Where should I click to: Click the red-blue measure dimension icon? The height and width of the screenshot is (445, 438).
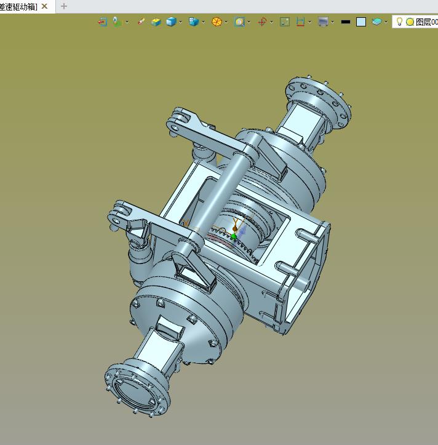tap(300, 22)
